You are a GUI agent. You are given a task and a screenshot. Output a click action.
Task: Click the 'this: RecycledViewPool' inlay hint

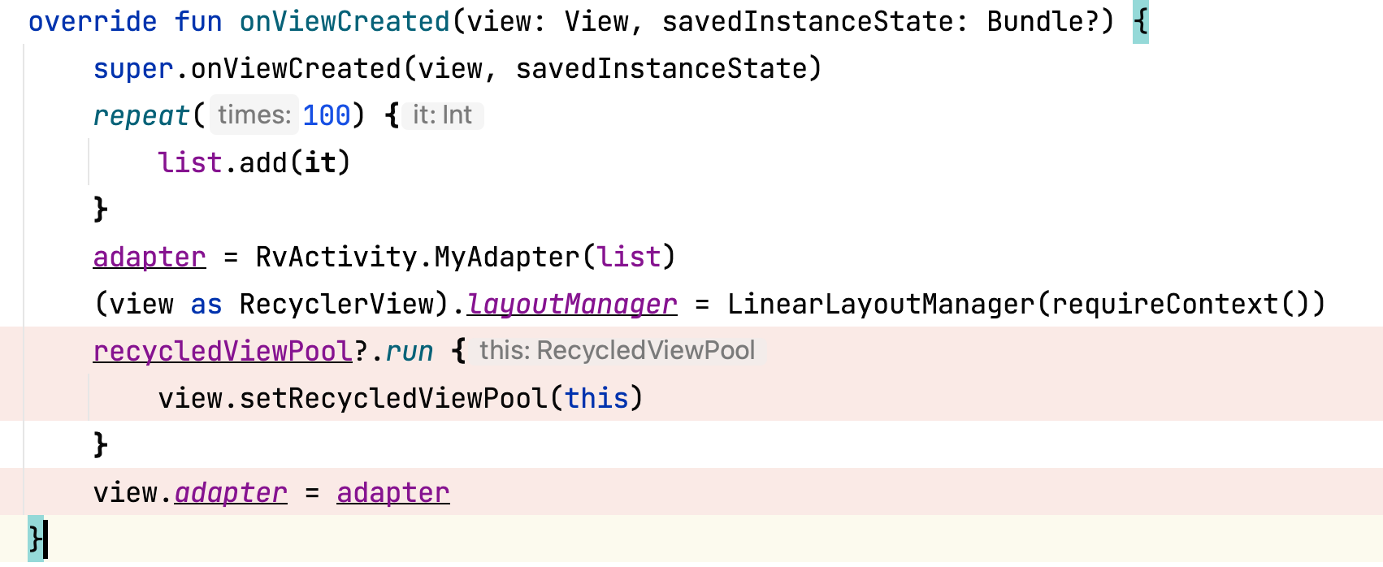point(617,351)
